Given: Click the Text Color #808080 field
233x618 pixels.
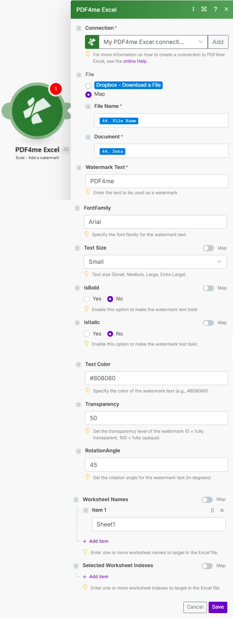Looking at the screenshot, I should (x=157, y=378).
